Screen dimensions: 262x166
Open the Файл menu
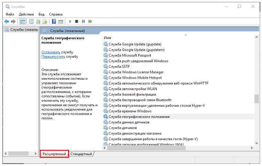click(10, 14)
